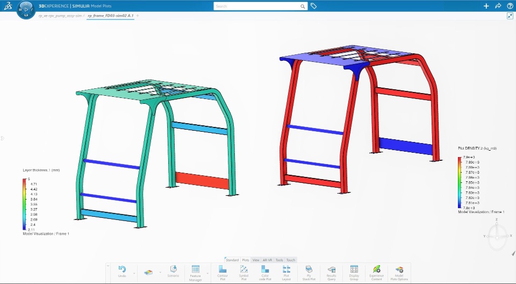This screenshot has height=284, width=516.
Task: Click the density legend color bar
Action: [x=460, y=182]
